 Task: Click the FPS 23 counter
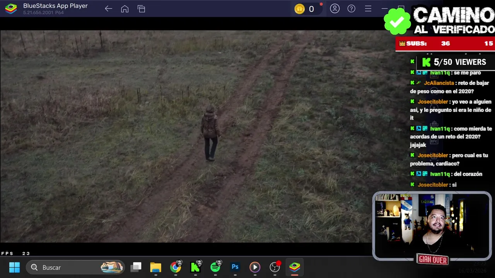15,253
